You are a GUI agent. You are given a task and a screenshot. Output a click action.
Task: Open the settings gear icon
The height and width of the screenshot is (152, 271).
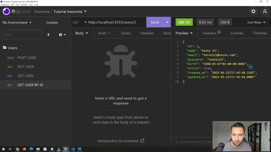(253, 11)
